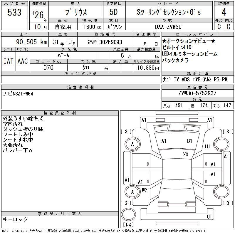Screen dimensions: 235x235
Task: Select the fuel type ガソリン
Action: pyautogui.click(x=114, y=27)
